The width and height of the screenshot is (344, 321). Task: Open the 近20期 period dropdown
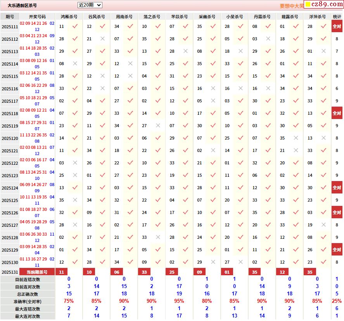click(90, 5)
